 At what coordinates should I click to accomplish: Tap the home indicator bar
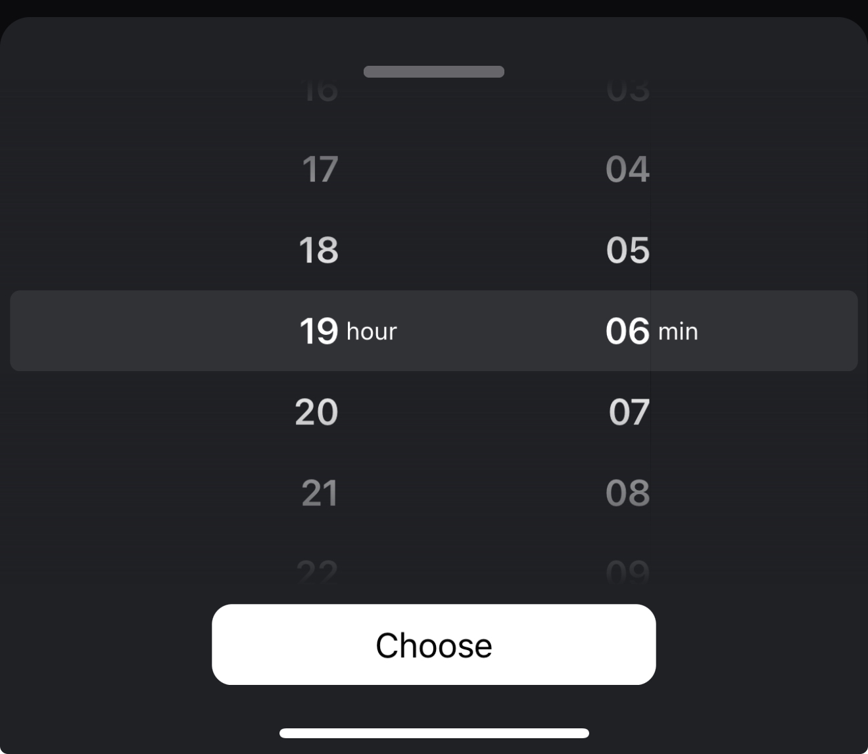pyautogui.click(x=434, y=733)
